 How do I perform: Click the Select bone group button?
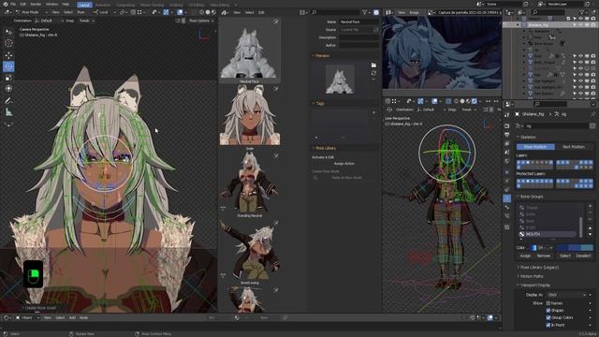pos(565,256)
